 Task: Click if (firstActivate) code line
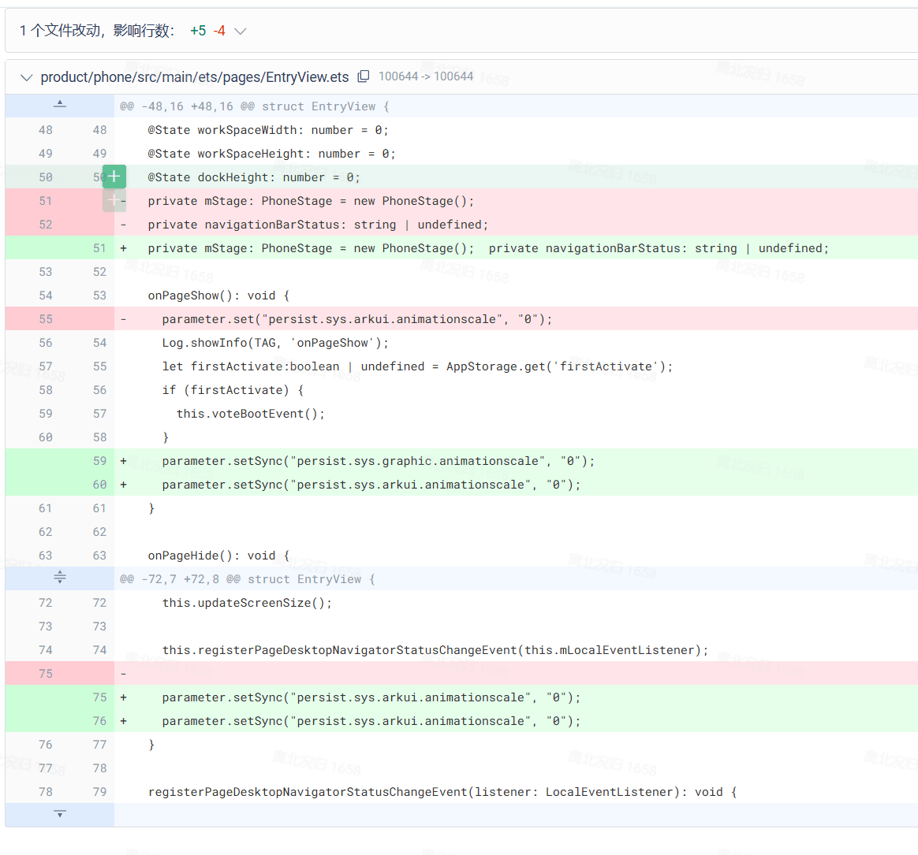[233, 390]
